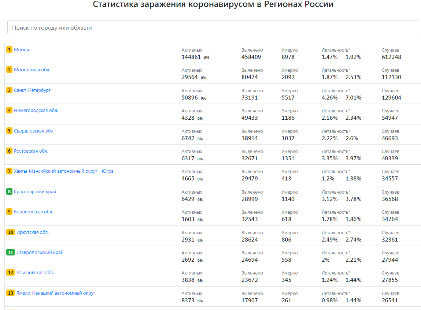Open the Свердловская обл. link
Screen dimensions: 421x310
click(34, 131)
